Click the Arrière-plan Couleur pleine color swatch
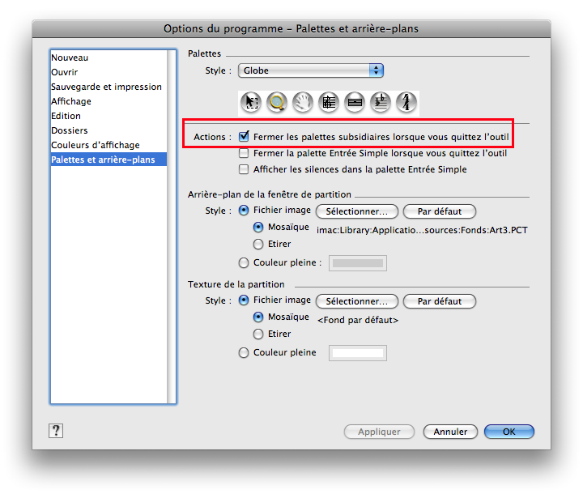Screen dimensions: 583x494 tap(357, 263)
